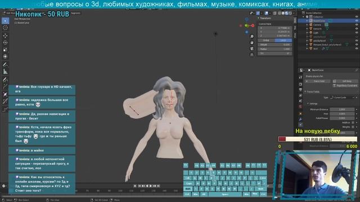The height and width of the screenshot is (202, 360).
Task: Click the Minimum Distance value field
Action: [x=342, y=109]
